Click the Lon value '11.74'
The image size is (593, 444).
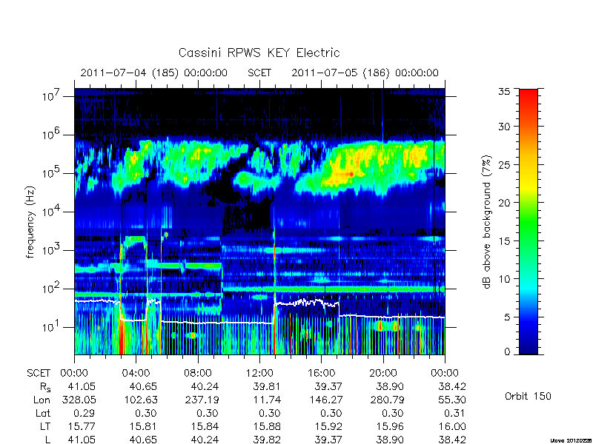pyautogui.click(x=267, y=400)
